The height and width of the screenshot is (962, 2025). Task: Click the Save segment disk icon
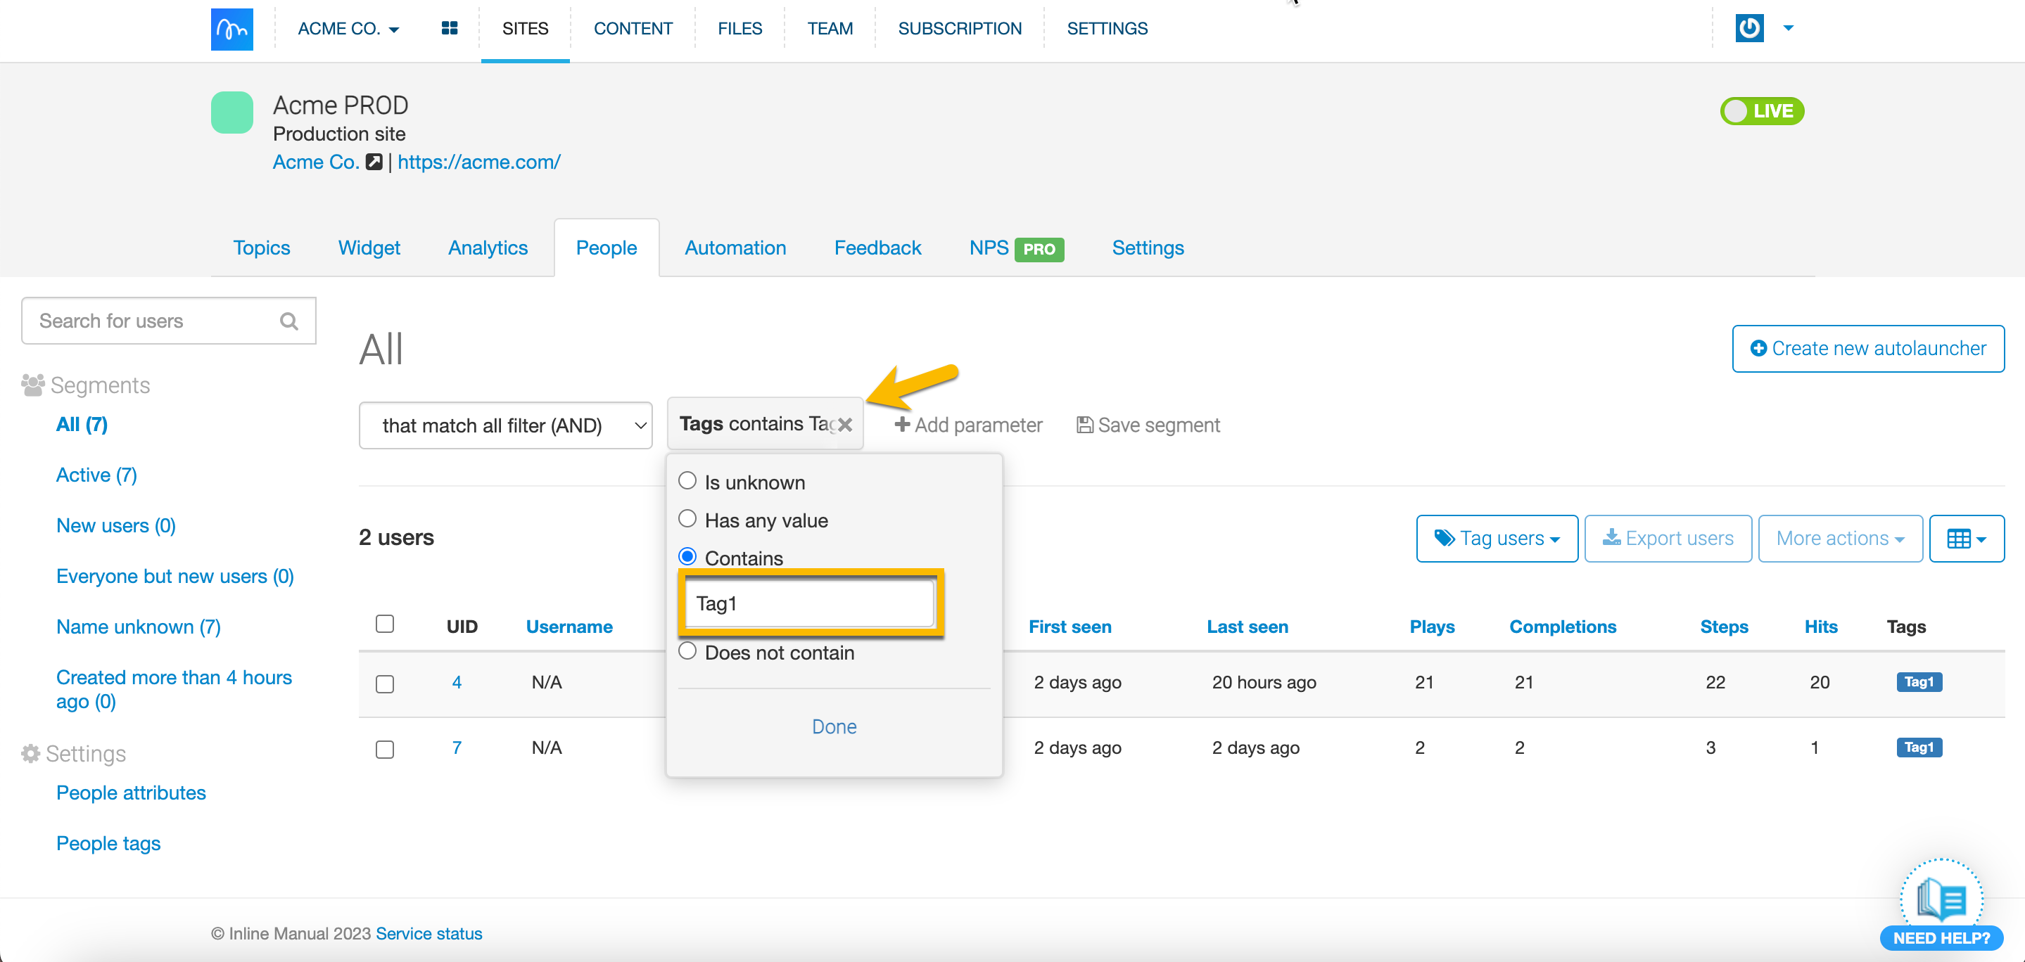click(1084, 425)
